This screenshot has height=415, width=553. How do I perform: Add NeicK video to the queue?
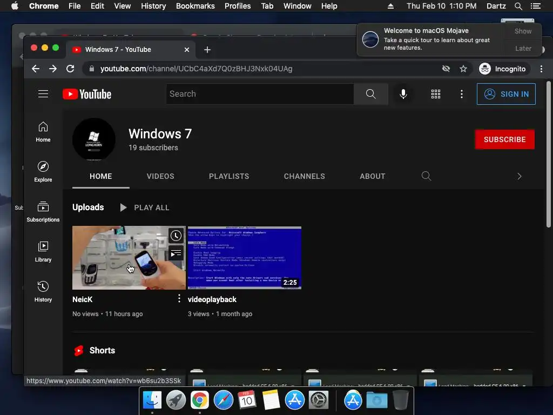(x=176, y=253)
